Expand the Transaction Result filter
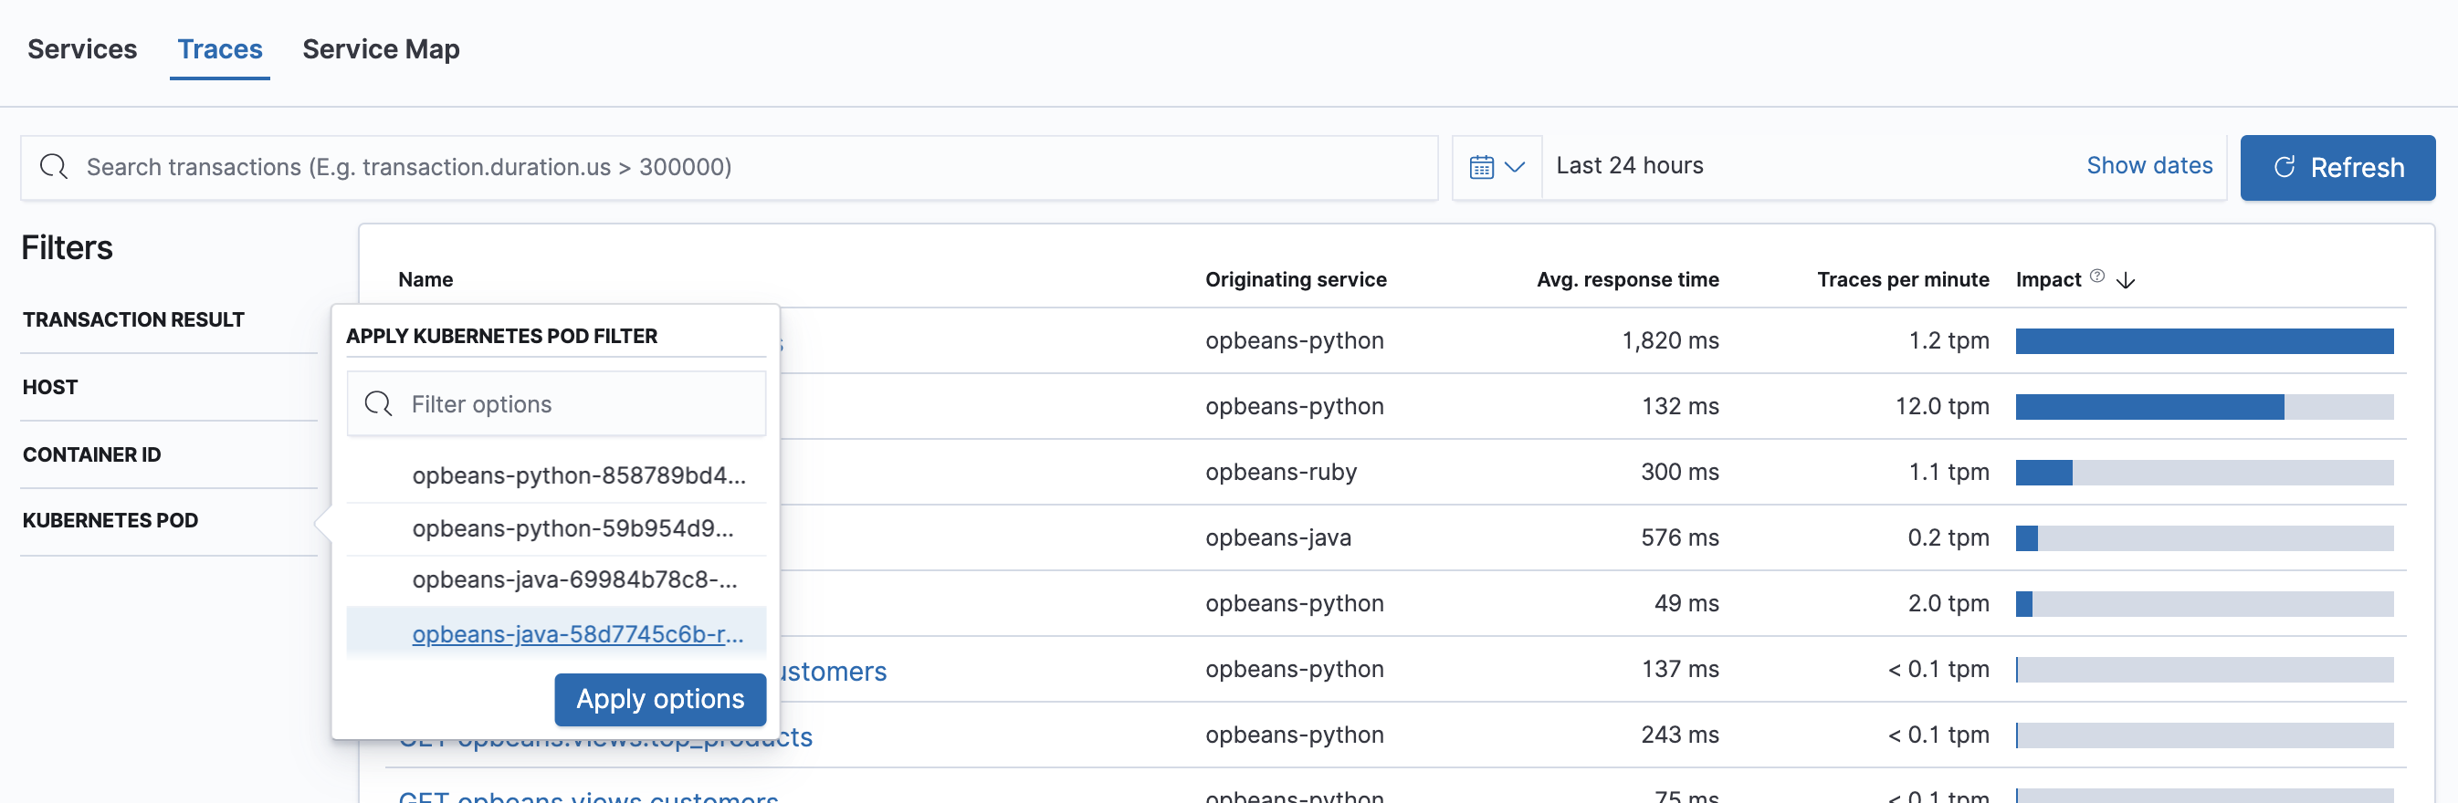 (x=133, y=319)
